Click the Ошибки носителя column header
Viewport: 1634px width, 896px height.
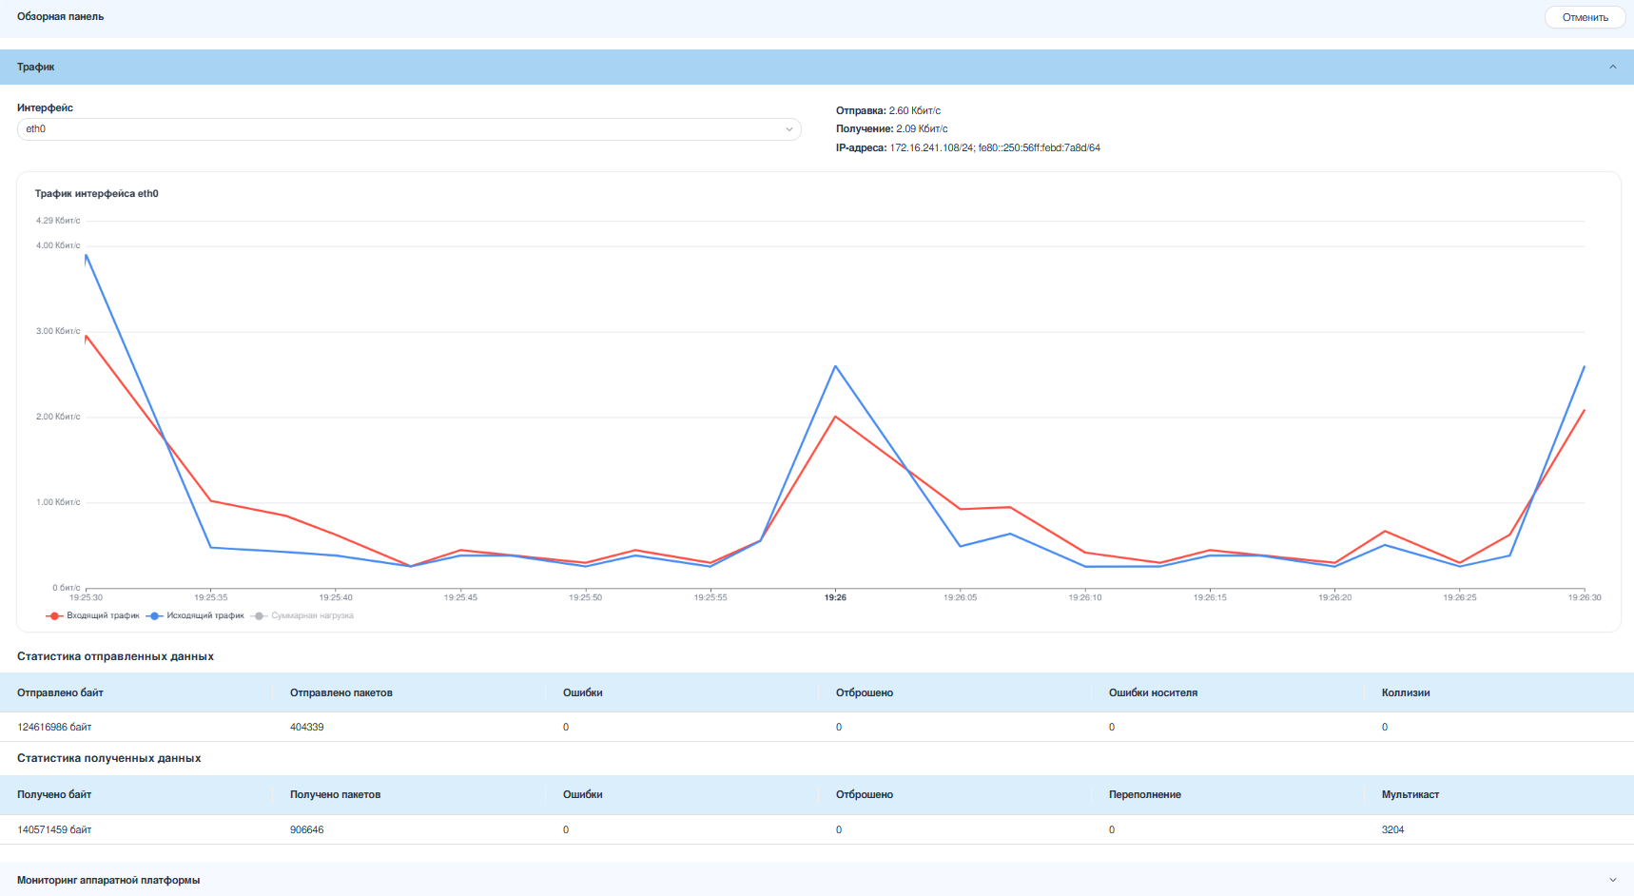1153,692
